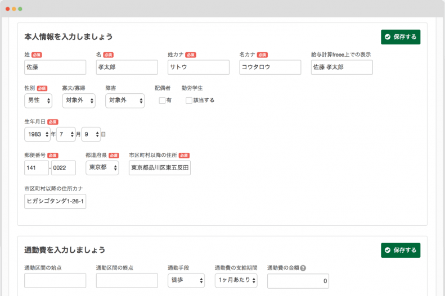Open the birth day dropdown

point(91,134)
